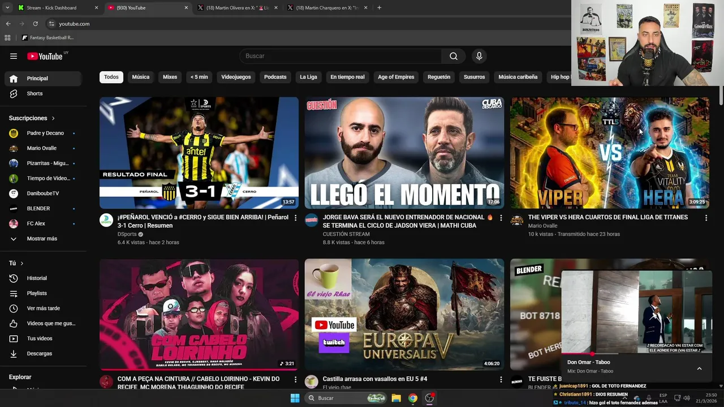Go back with the browser back arrow
Image resolution: width=724 pixels, height=407 pixels.
[x=8, y=24]
